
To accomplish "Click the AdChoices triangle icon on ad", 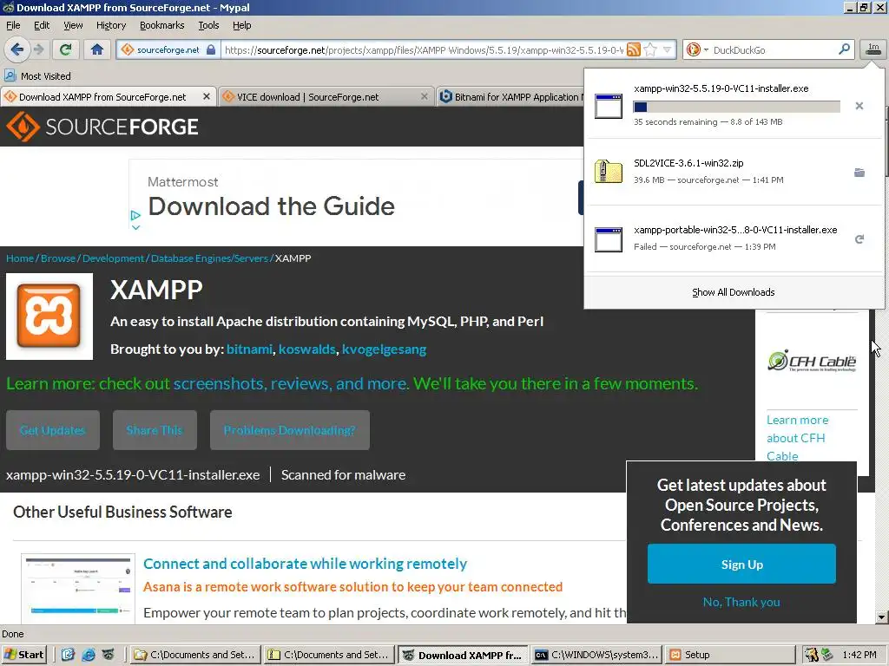I will (135, 215).
